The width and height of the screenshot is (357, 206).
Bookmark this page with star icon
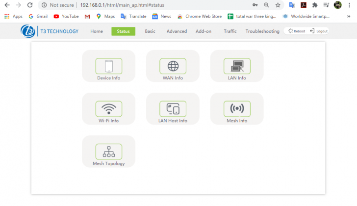(x=278, y=5)
